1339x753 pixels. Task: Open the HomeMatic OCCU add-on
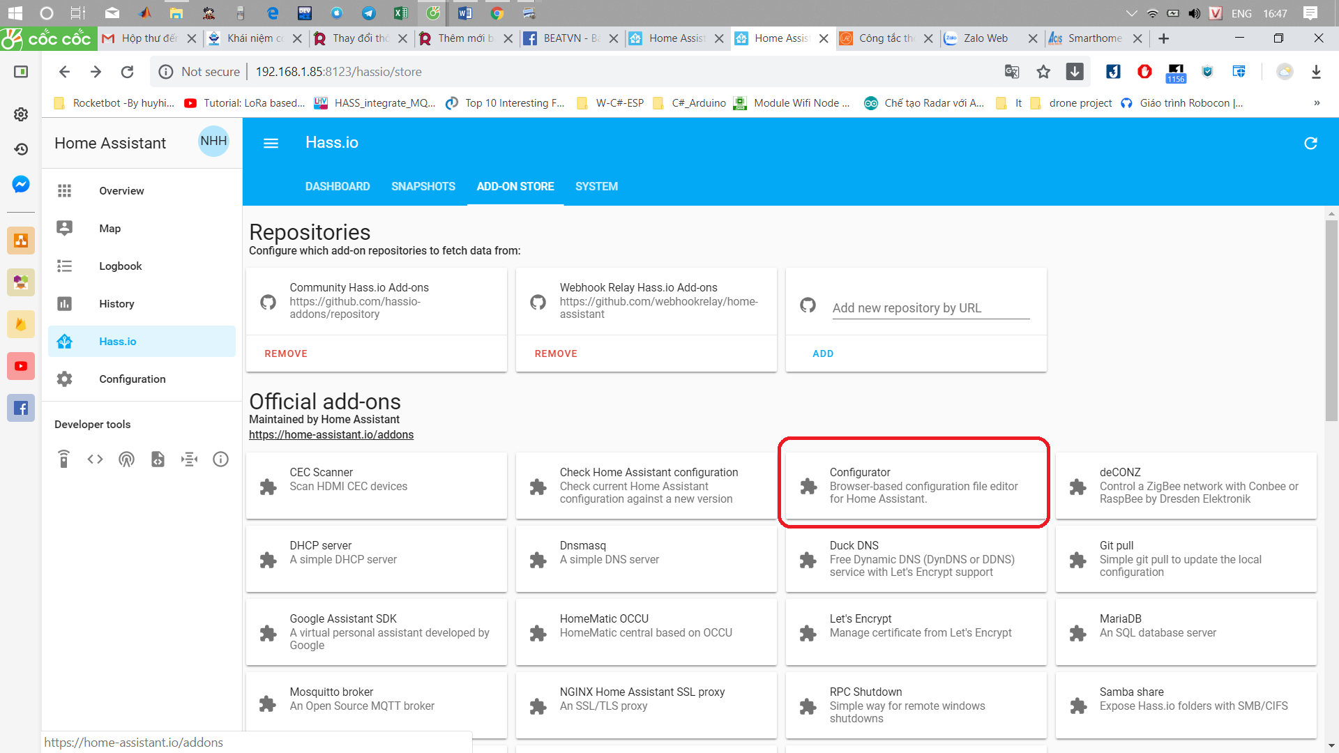(646, 632)
